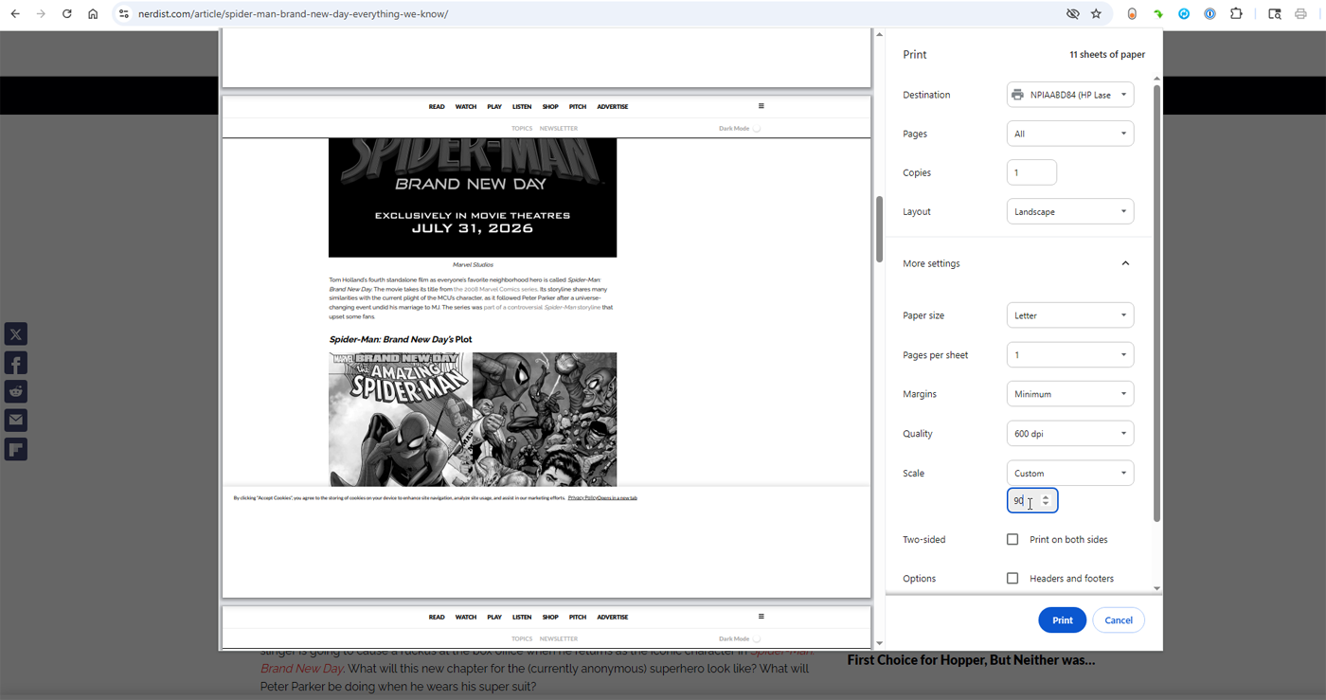The image size is (1326, 700).
Task: Collapse the More settings section
Action: pyautogui.click(x=1125, y=263)
